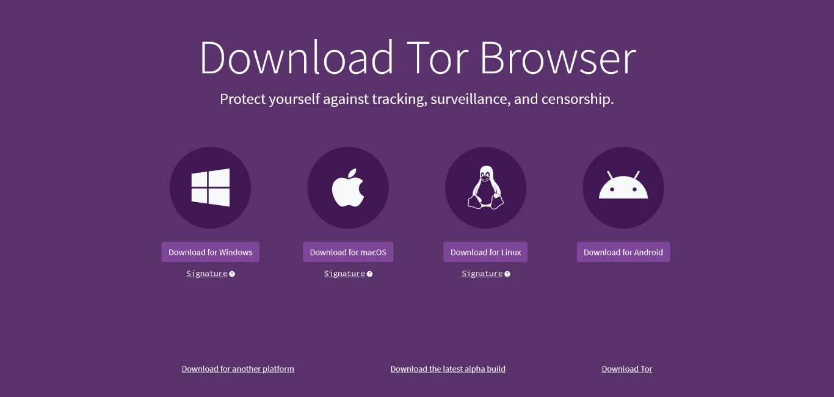Screen dimensions: 834x397
Task: Click the tagline about tracking and censorship
Action: pos(417,99)
